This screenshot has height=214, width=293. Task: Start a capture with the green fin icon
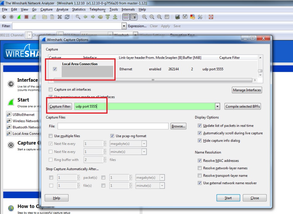[x=19, y=17]
